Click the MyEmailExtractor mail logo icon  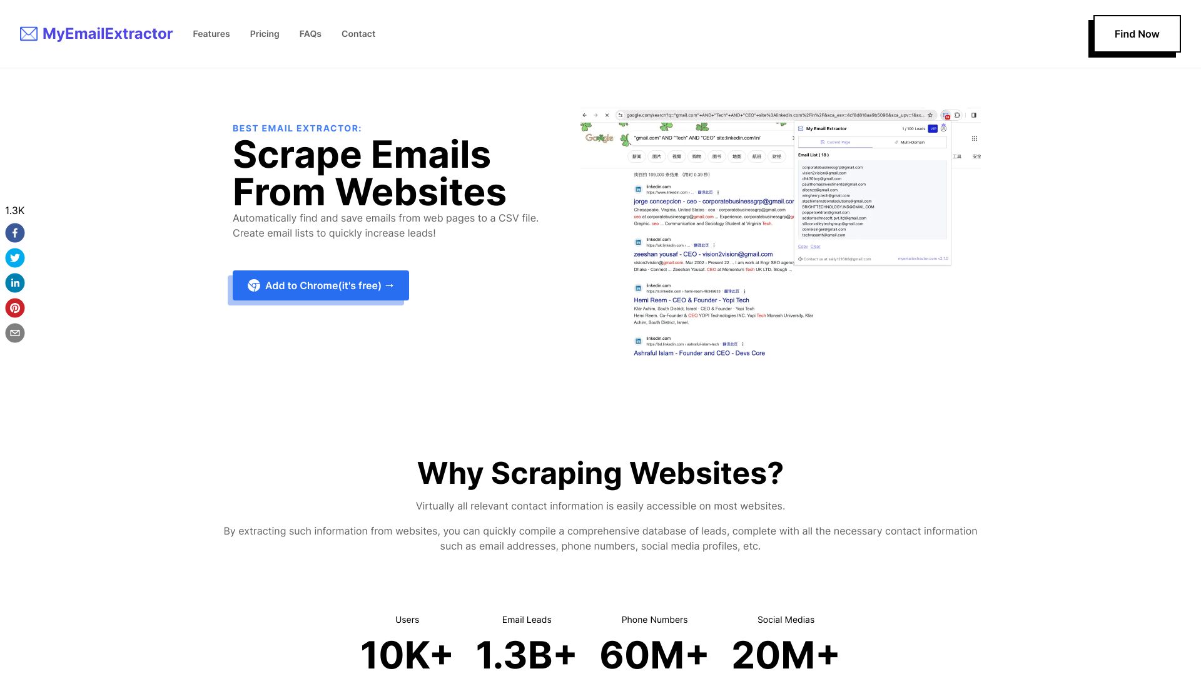(x=28, y=34)
